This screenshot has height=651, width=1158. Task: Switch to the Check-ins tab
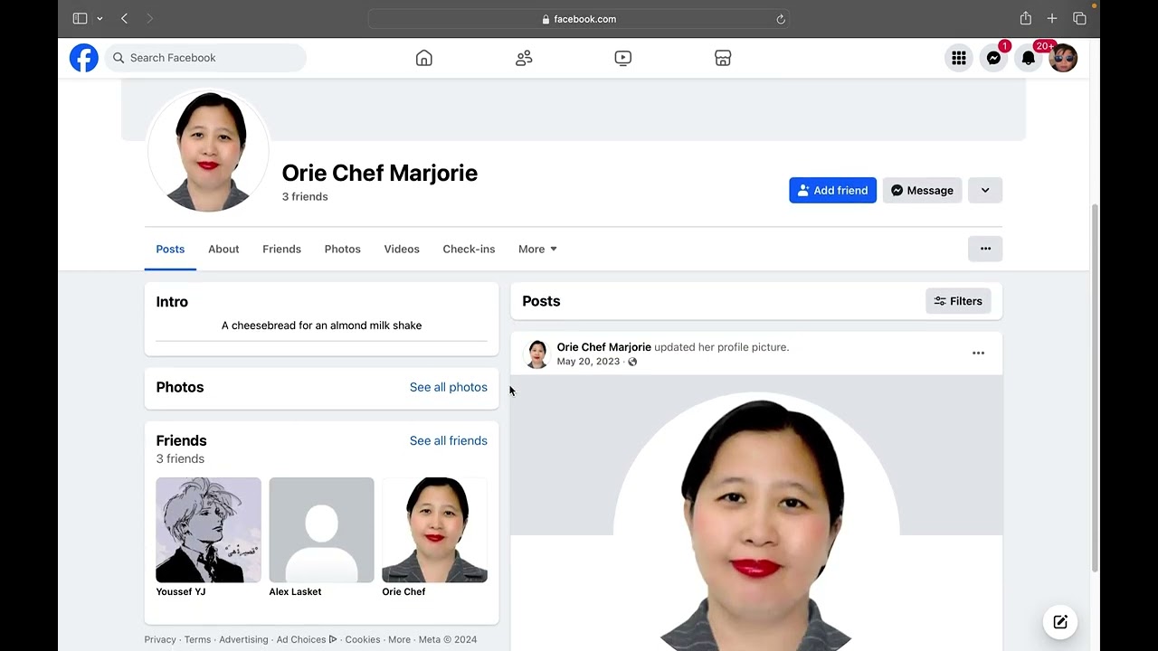click(x=469, y=249)
